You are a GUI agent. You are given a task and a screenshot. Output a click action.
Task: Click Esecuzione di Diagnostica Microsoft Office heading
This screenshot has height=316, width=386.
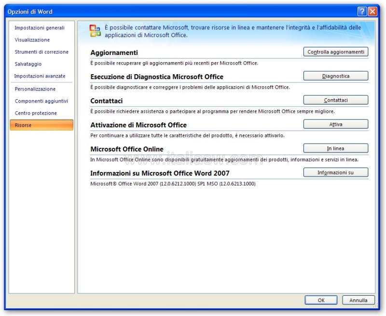157,77
